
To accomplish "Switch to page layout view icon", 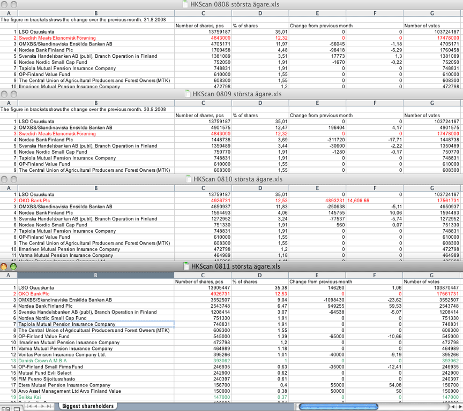I will [17, 409].
